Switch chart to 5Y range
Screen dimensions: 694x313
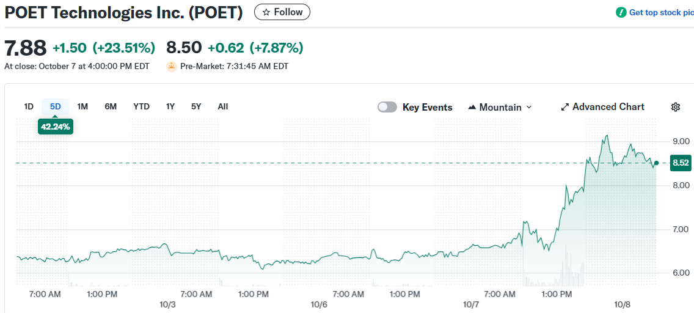(196, 106)
